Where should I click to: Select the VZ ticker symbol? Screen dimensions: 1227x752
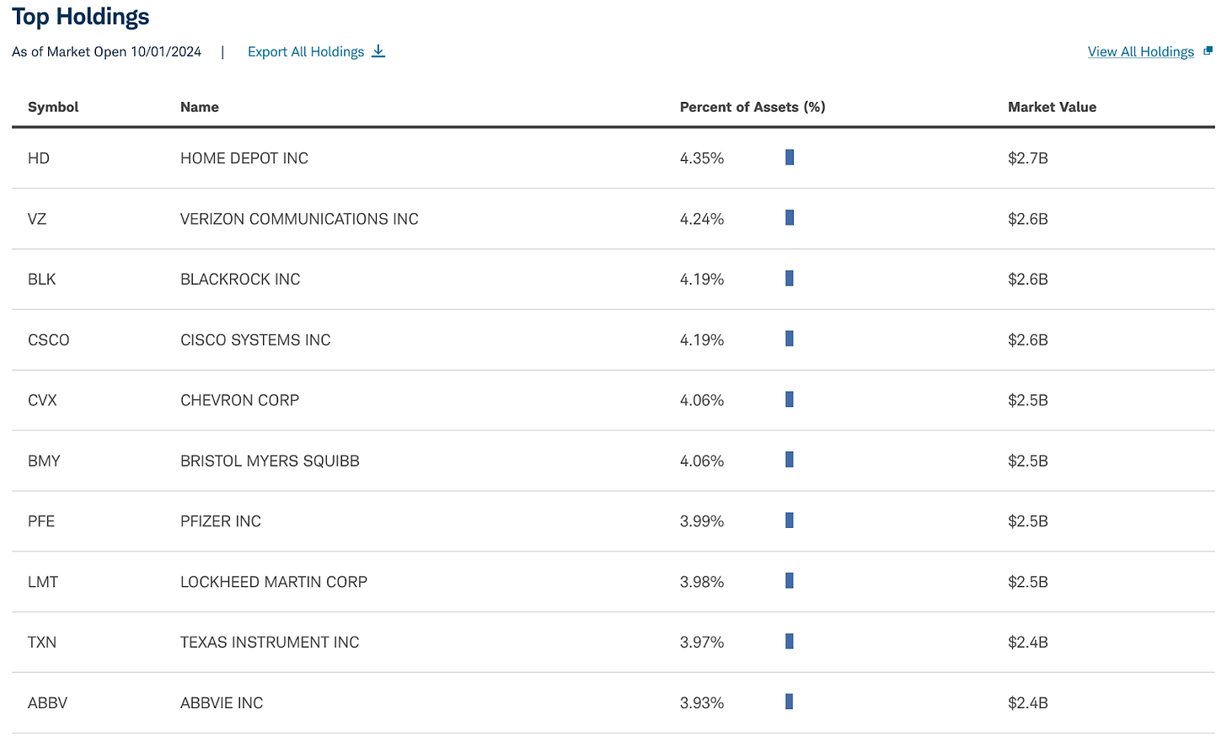[37, 219]
